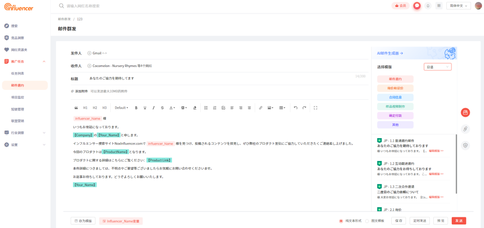Screen dimensions: 484x228
Task: Click the search box for influencer names
Action: [83, 6]
